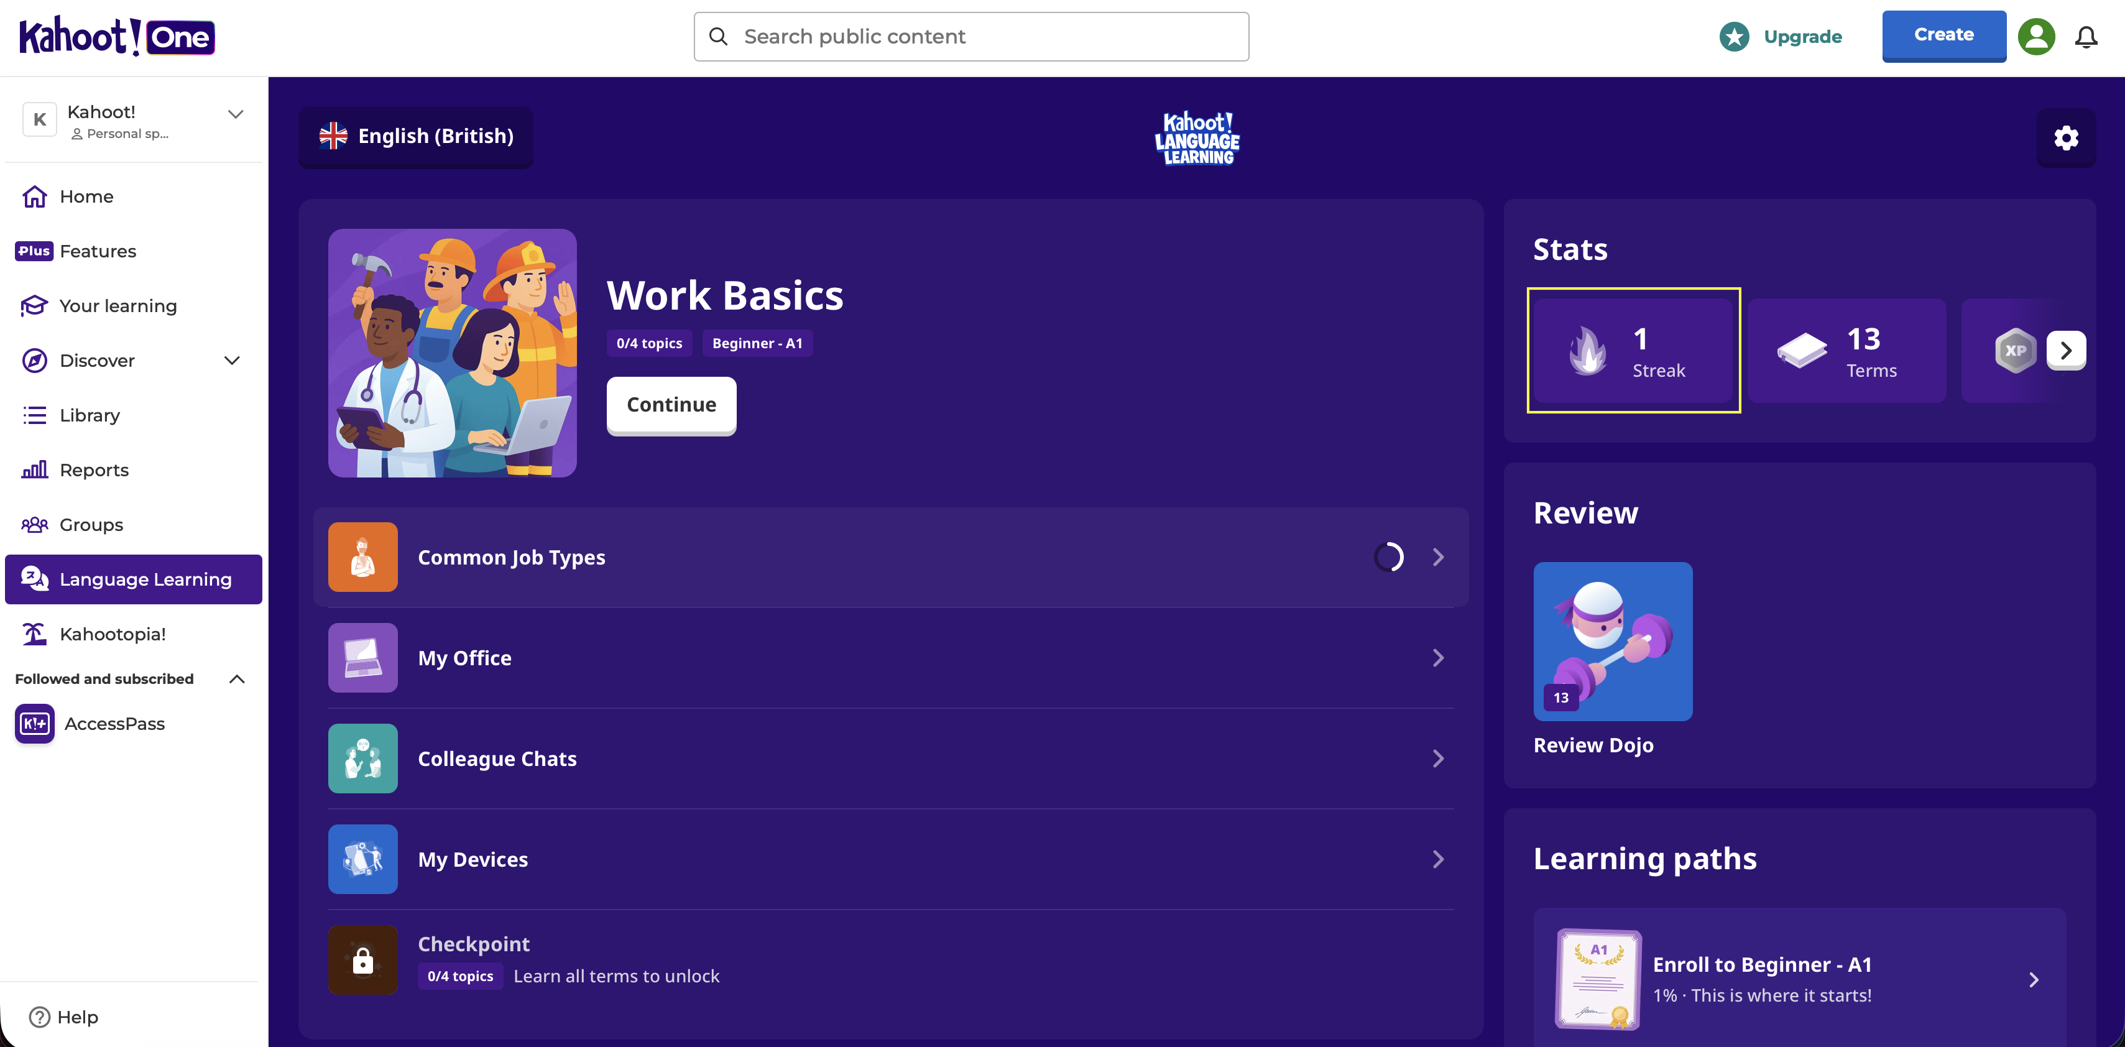Click the Stats heading
Viewport: 2125px width, 1047px height.
[1570, 249]
